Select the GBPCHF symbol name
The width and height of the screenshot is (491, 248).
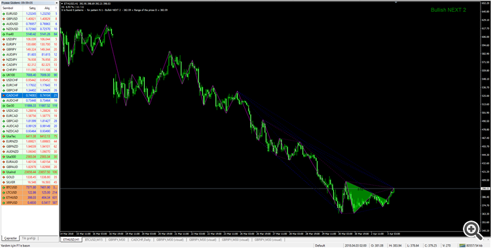click(x=12, y=90)
